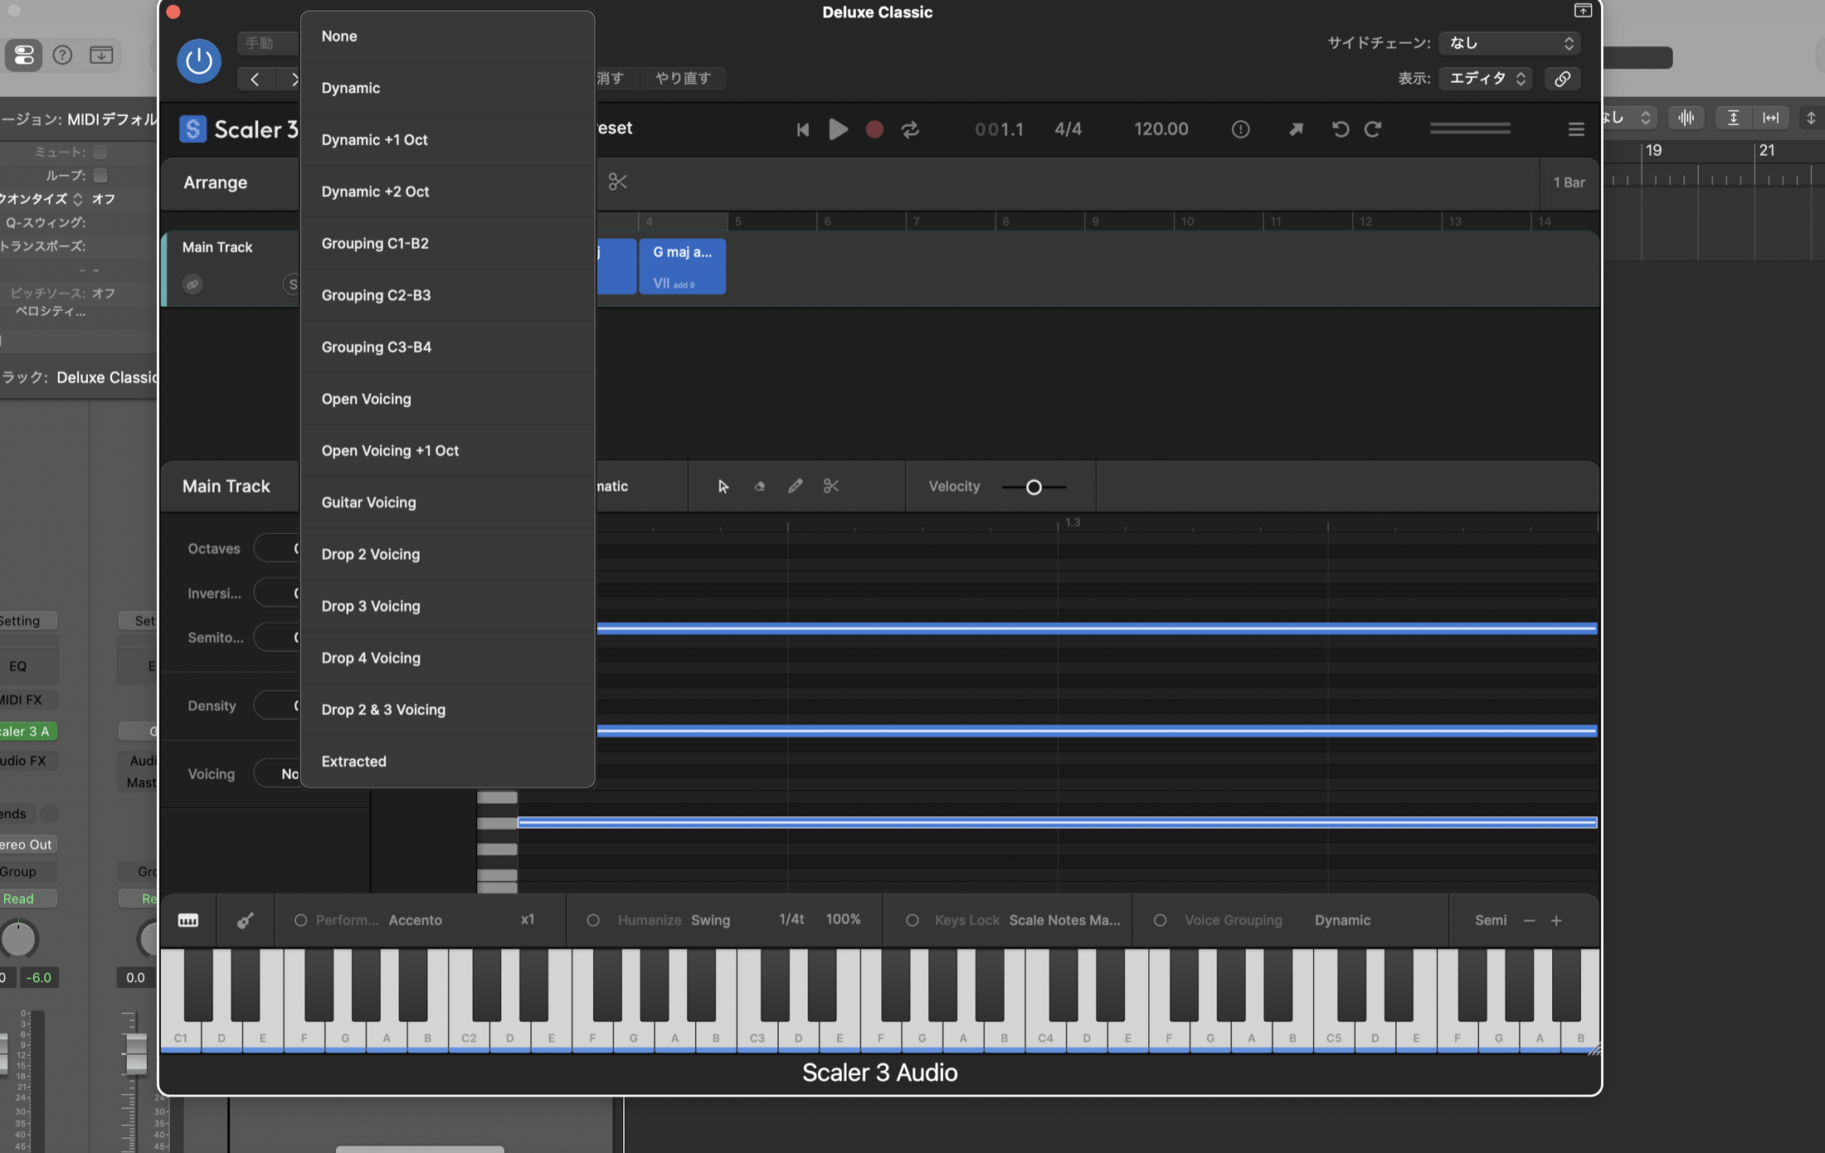Open the metronome/info circle icon
The height and width of the screenshot is (1153, 1825).
pos(1240,129)
